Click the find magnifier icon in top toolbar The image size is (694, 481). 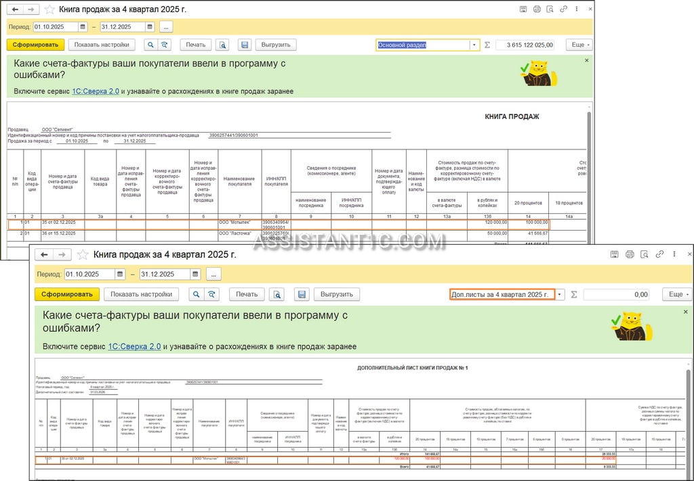151,45
